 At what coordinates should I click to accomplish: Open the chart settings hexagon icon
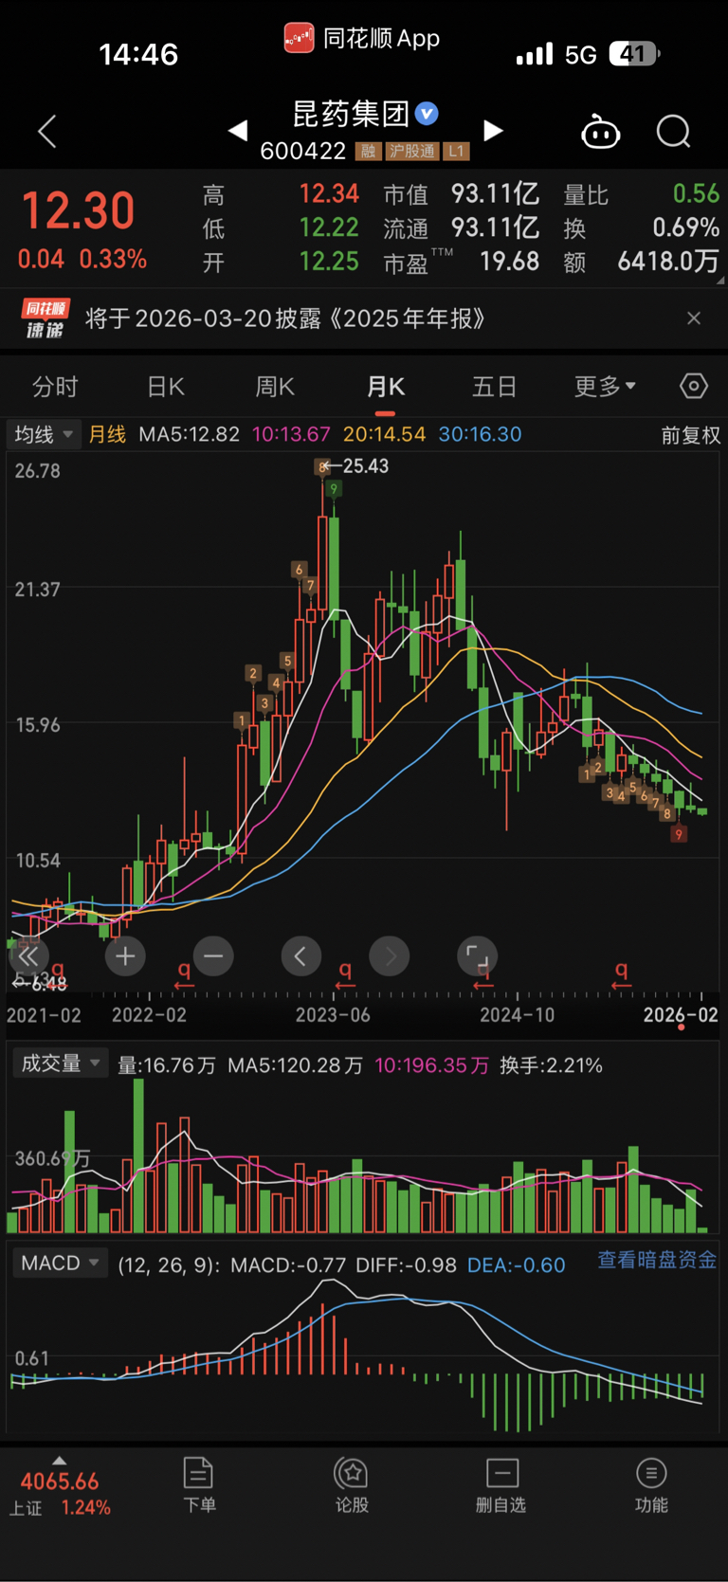pos(694,386)
